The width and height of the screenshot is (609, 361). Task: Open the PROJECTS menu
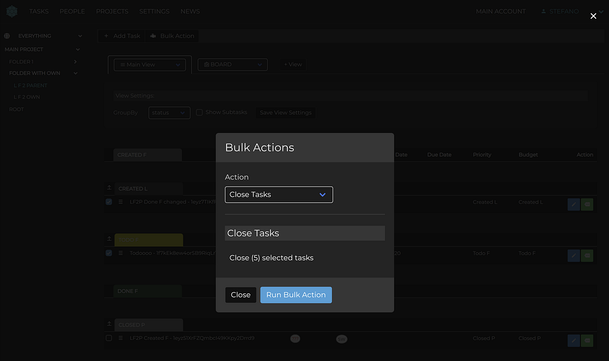(112, 11)
